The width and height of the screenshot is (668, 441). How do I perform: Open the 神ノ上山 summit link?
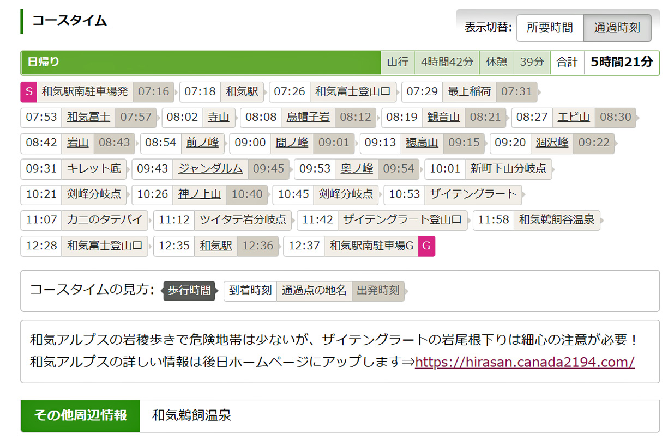[200, 194]
